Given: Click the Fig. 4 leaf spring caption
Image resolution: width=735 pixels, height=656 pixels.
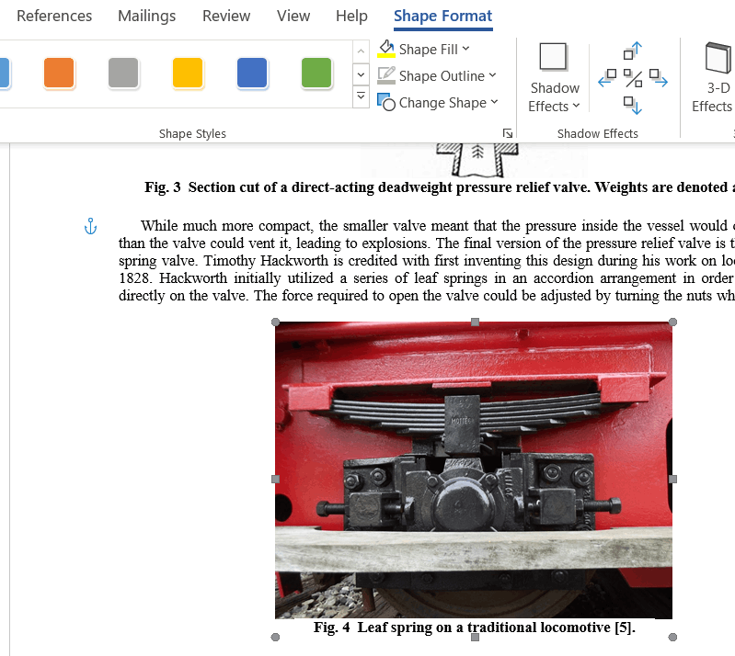Looking at the screenshot, I should [x=475, y=627].
